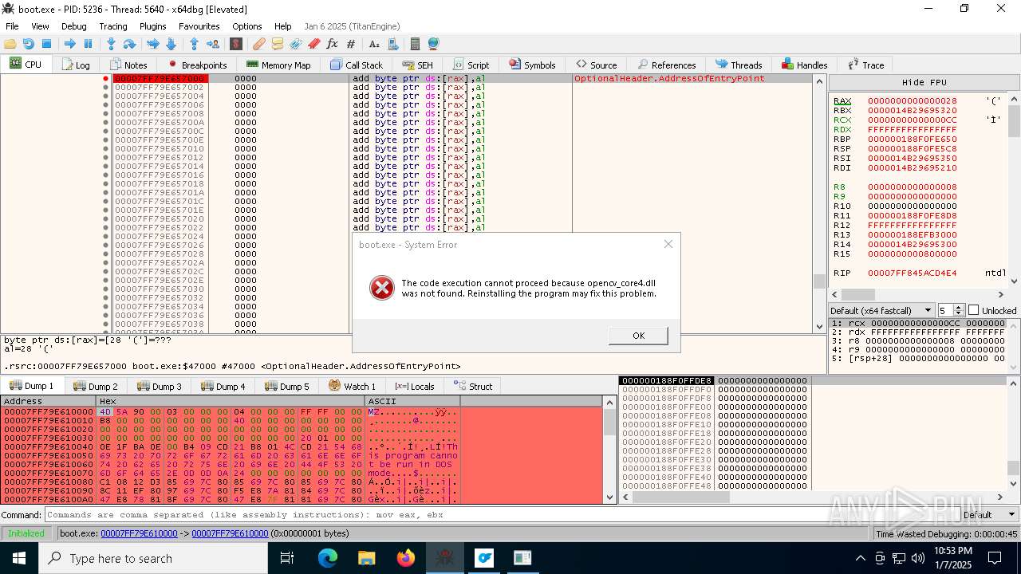Screen dimensions: 1021x574
Task: Click the Trace into toolbar icon
Action: [153, 44]
